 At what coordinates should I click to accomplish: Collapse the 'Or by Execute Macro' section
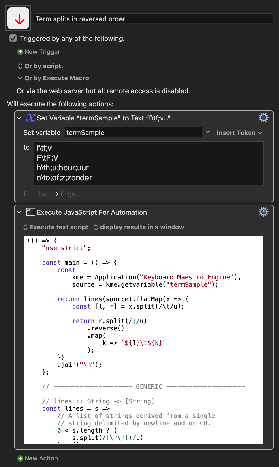pos(53,78)
